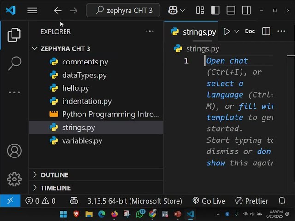295x221 pixels.
Task: Open Explorer views and more actions ellipsis
Action: 150,31
